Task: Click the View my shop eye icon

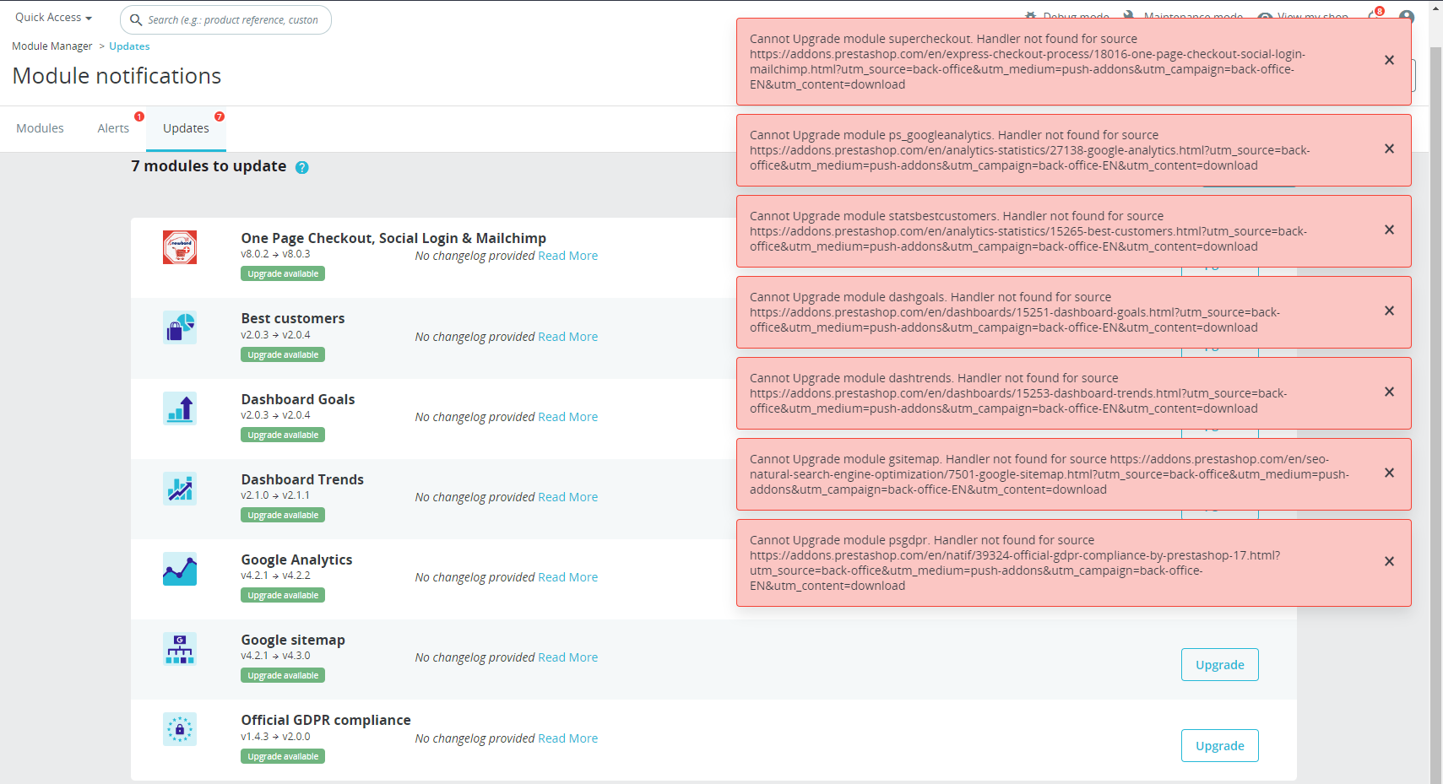Action: coord(1265,17)
